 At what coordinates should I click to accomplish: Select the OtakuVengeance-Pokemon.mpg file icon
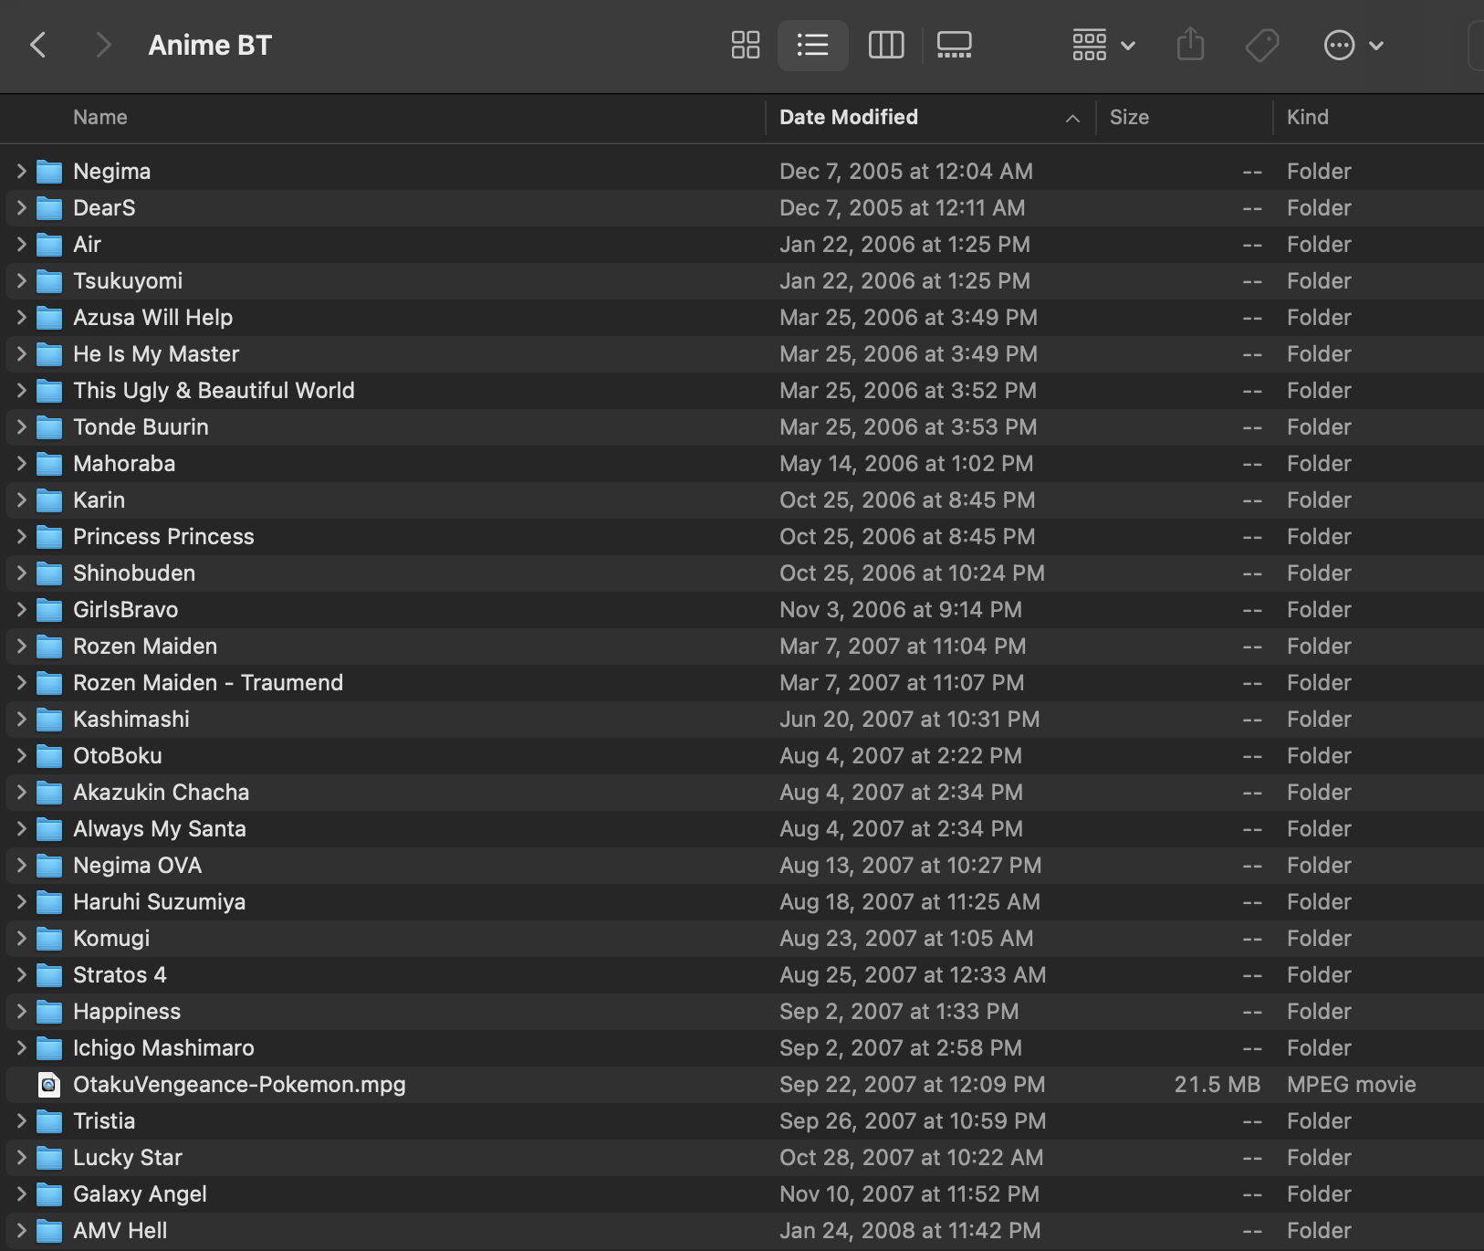(49, 1084)
